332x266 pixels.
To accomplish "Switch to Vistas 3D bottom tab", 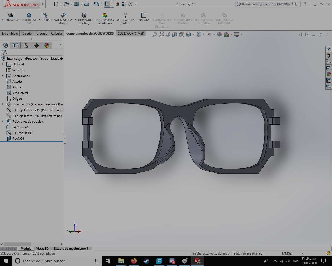I will 42,249.
